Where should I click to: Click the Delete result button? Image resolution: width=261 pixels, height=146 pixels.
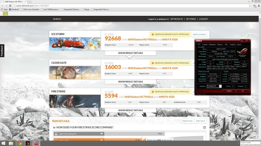click(187, 121)
